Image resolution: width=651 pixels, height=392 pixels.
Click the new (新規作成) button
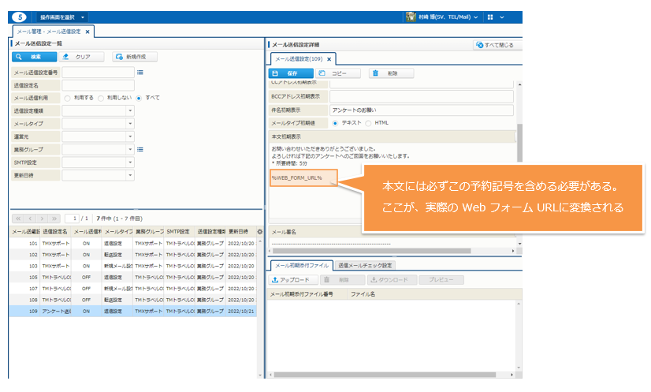tap(134, 57)
